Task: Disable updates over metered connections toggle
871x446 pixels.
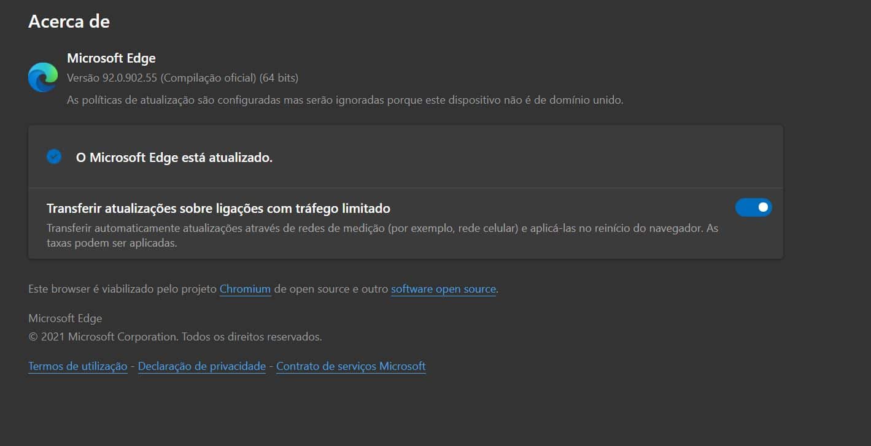Action: tap(753, 208)
